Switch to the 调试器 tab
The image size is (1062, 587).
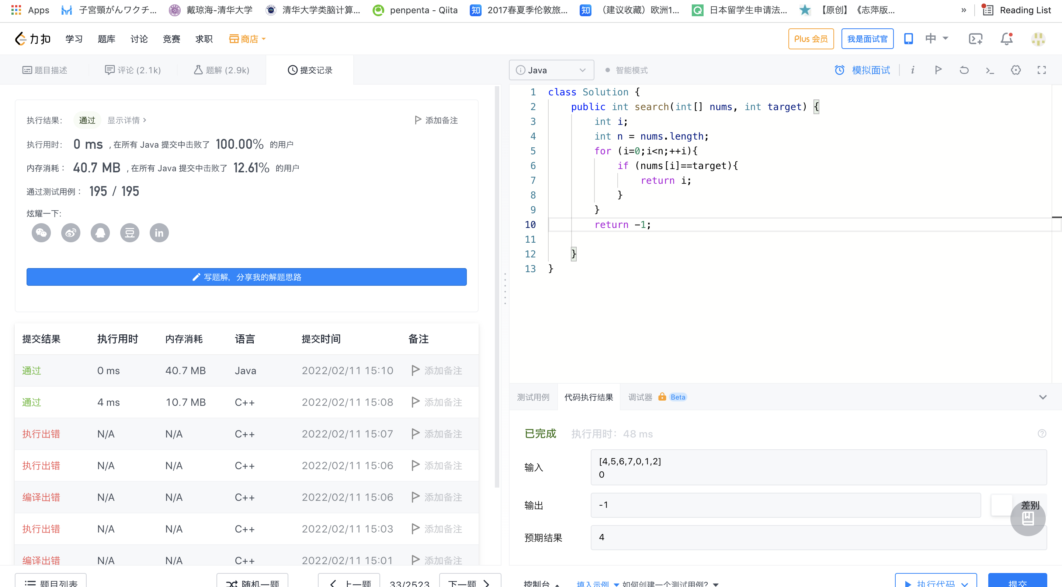(639, 397)
